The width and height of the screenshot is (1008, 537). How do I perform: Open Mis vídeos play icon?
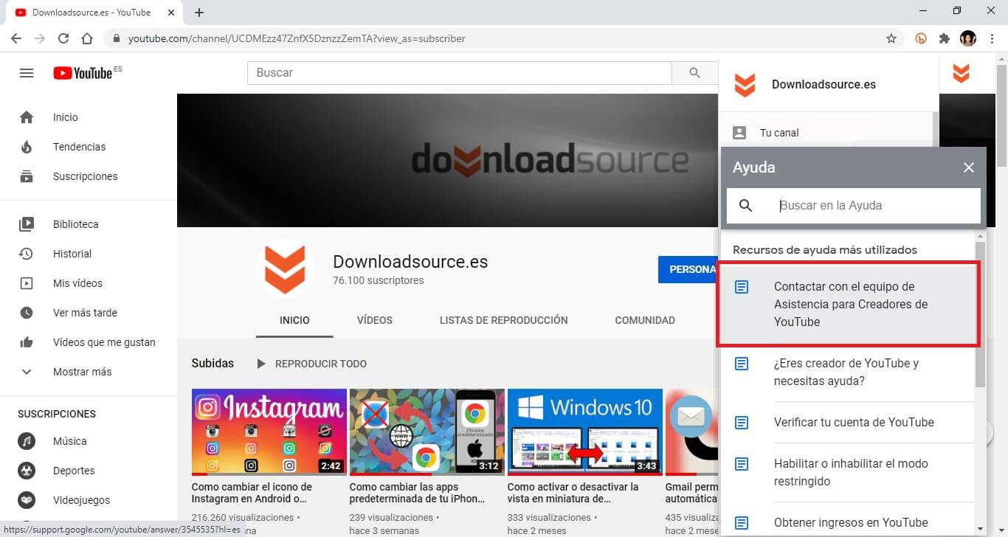tap(27, 283)
